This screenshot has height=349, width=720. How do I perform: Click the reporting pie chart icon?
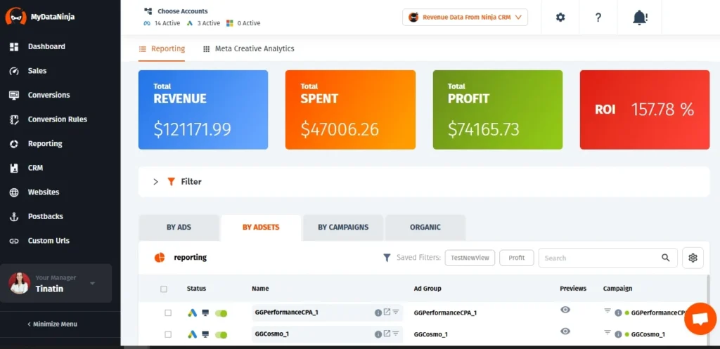coord(160,258)
